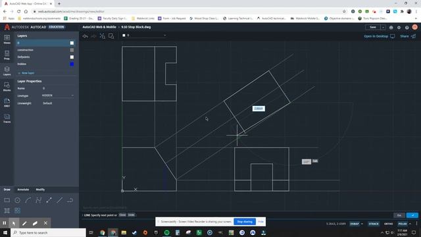Close the Screencastify drawing toolbar
This screenshot has height=237, width=421.
[45, 223]
